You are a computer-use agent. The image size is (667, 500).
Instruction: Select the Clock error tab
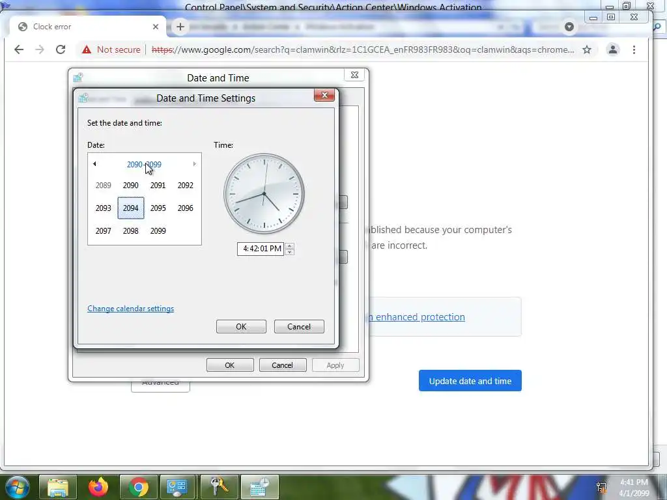point(88,27)
